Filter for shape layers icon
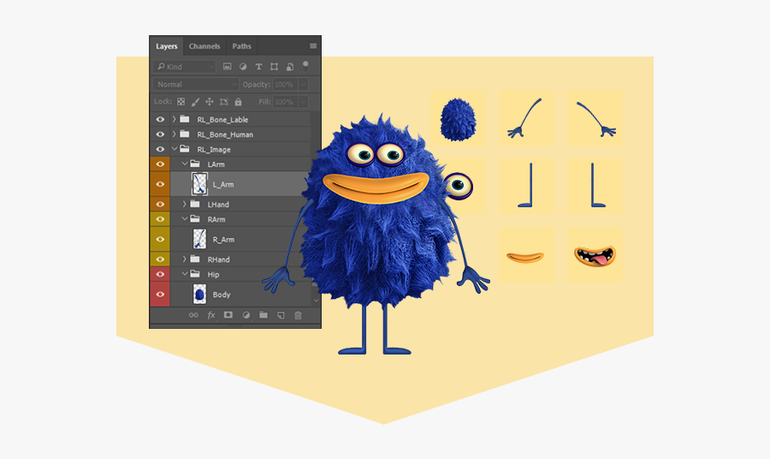The image size is (770, 459). pyautogui.click(x=274, y=66)
